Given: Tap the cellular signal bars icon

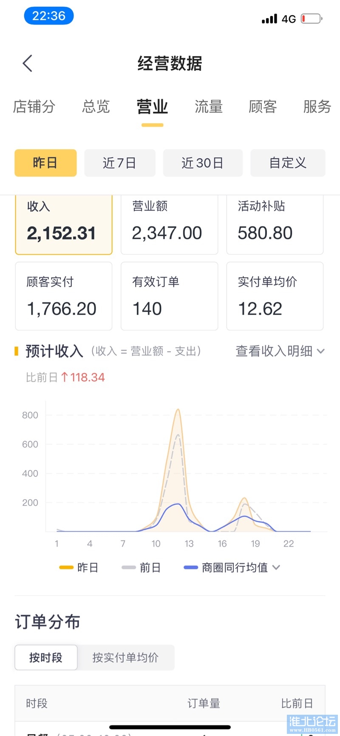Looking at the screenshot, I should (269, 19).
